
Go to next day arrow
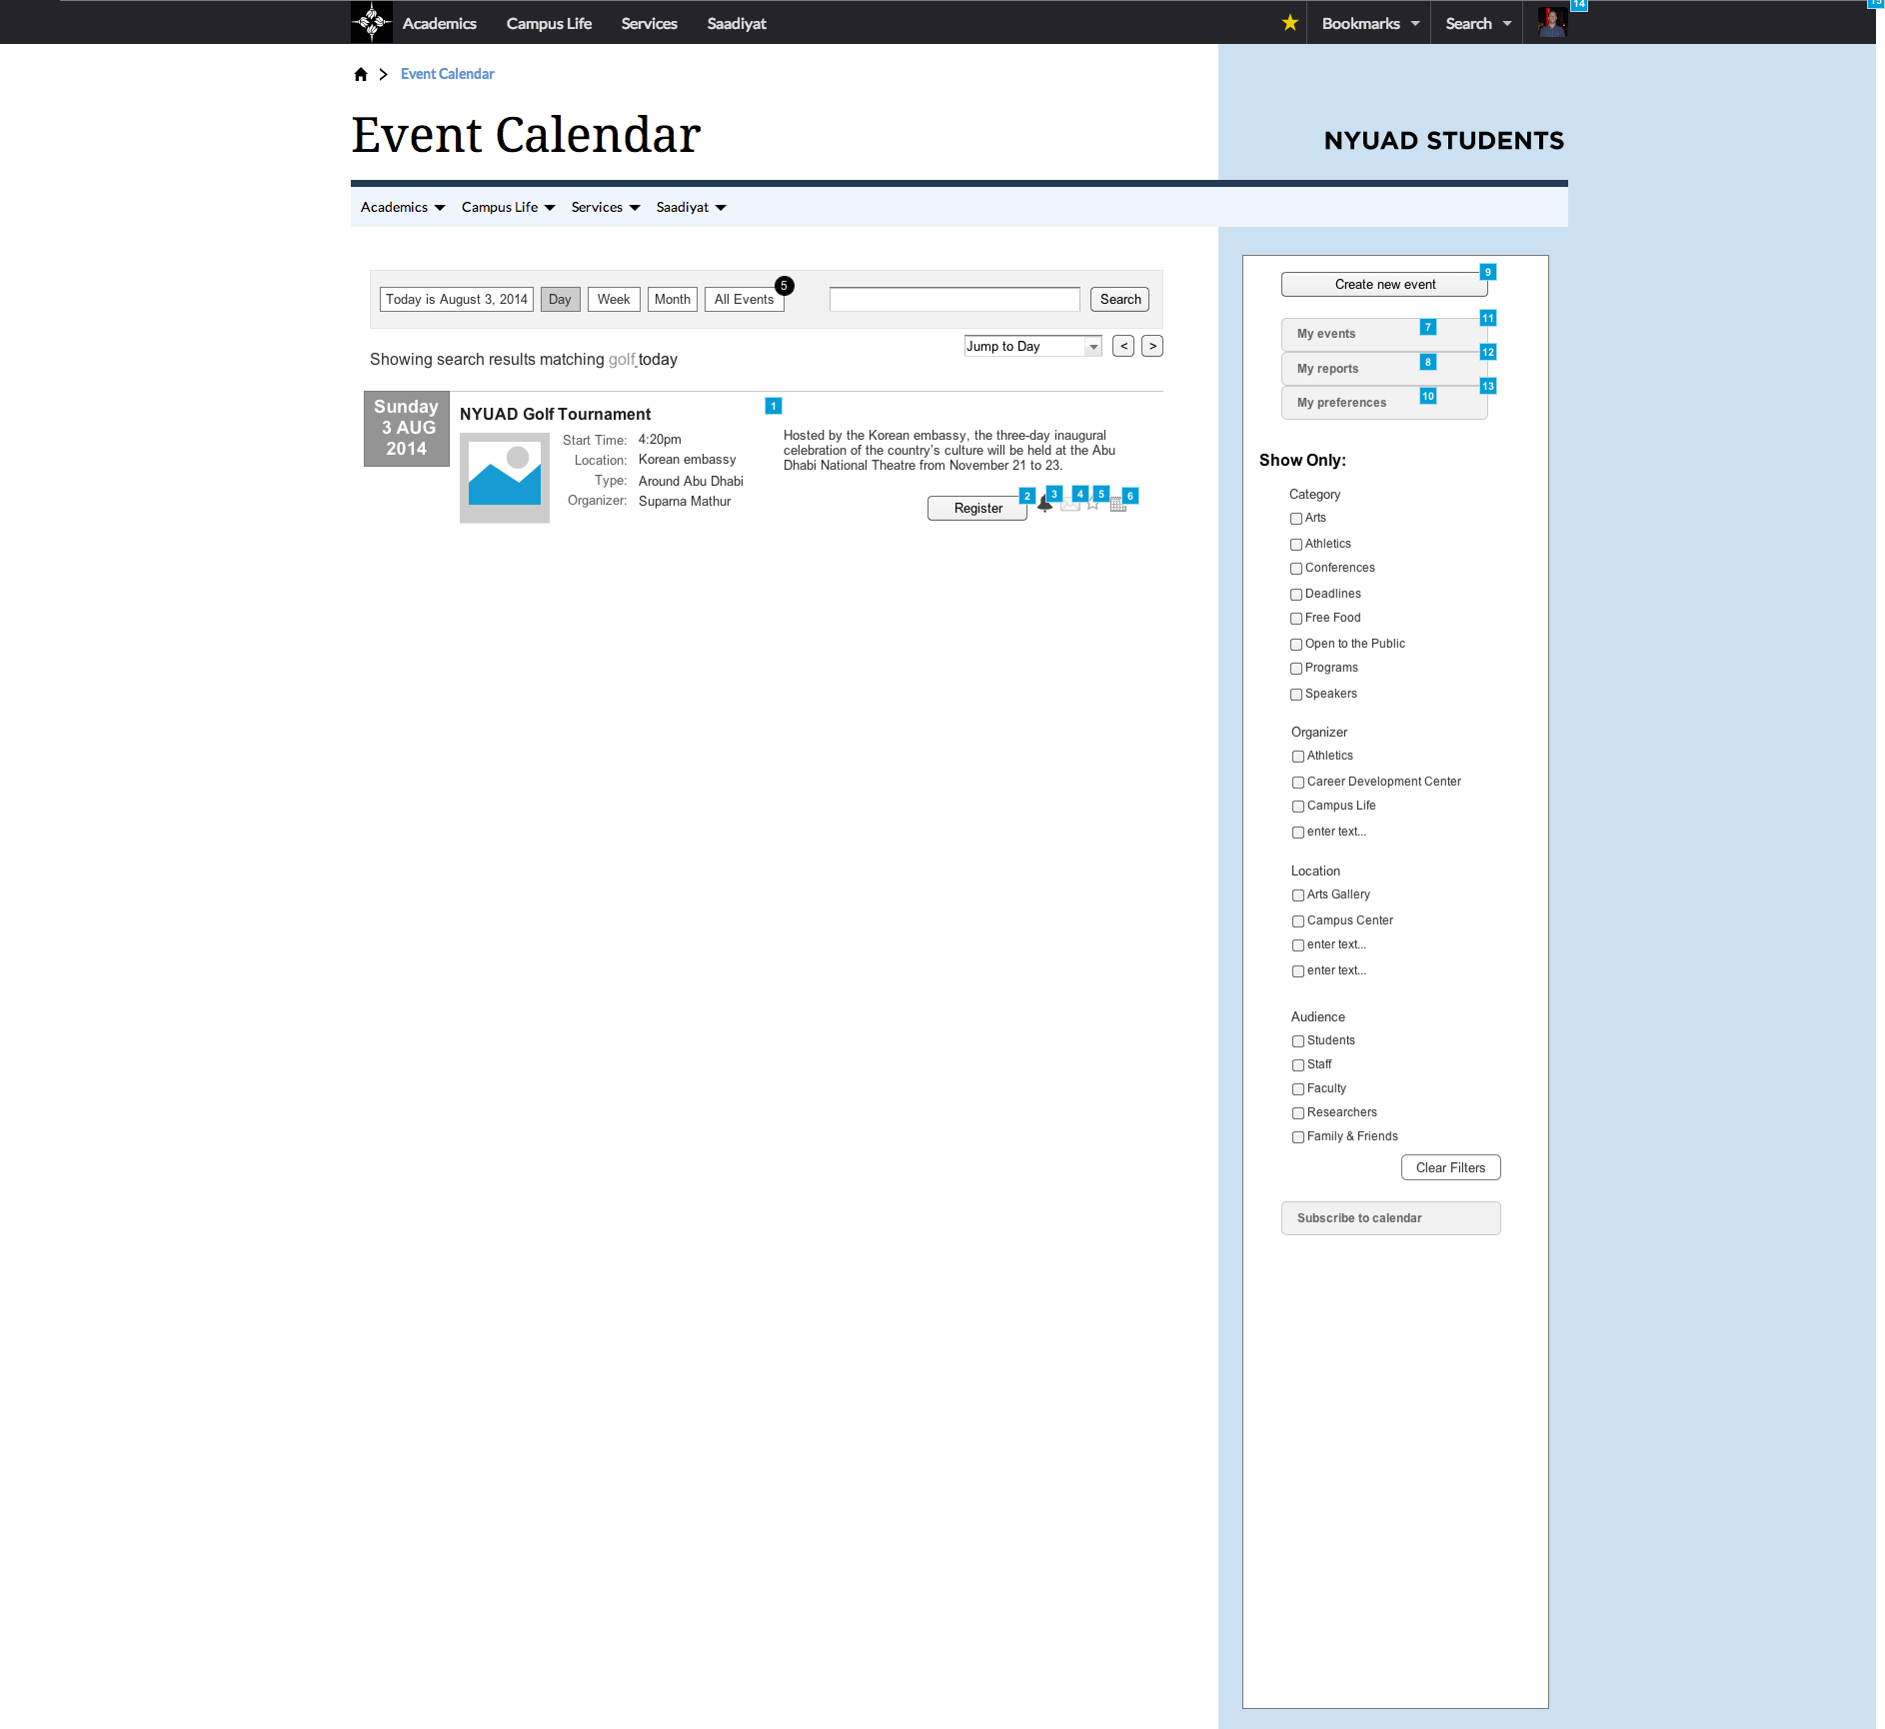(x=1152, y=346)
